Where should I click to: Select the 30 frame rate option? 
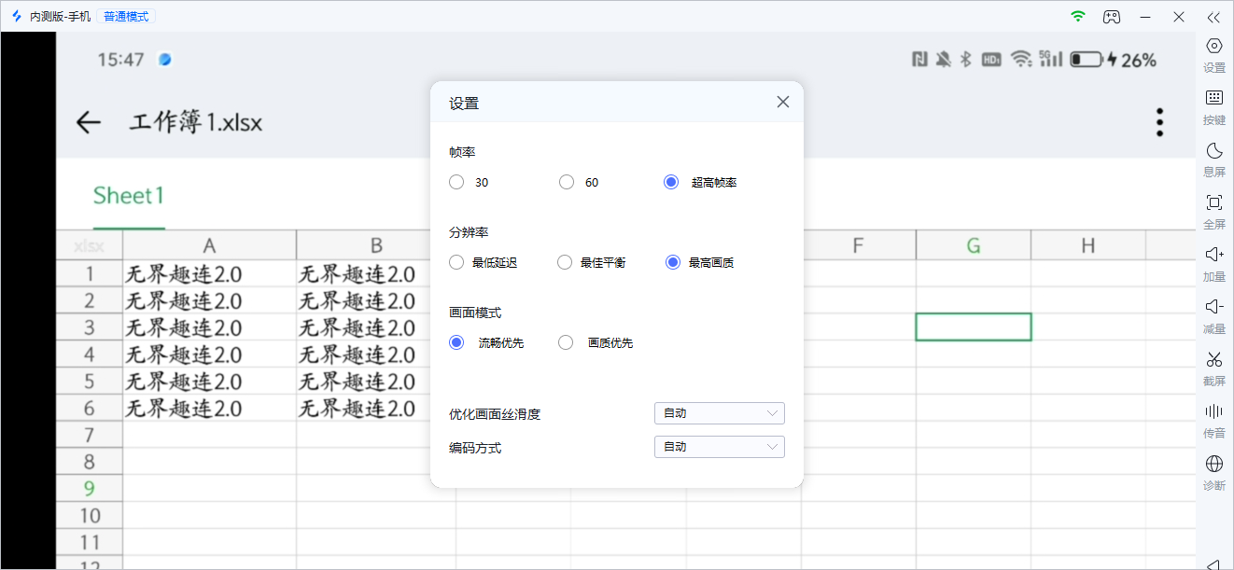pyautogui.click(x=456, y=182)
